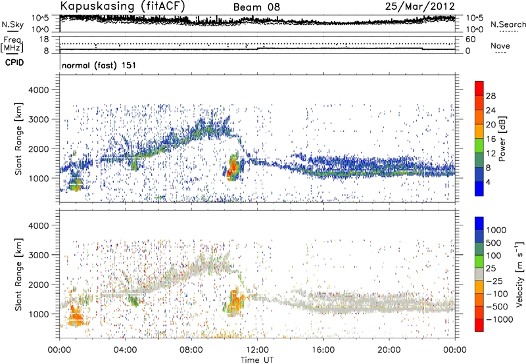Click the red high-power echo near 10:30 UT
Viewport: 526px width, 364px height.
coord(233,168)
